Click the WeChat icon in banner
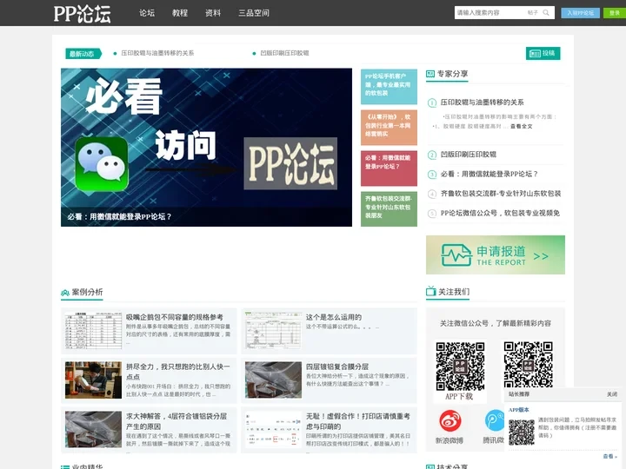626x469 pixels. [x=102, y=163]
